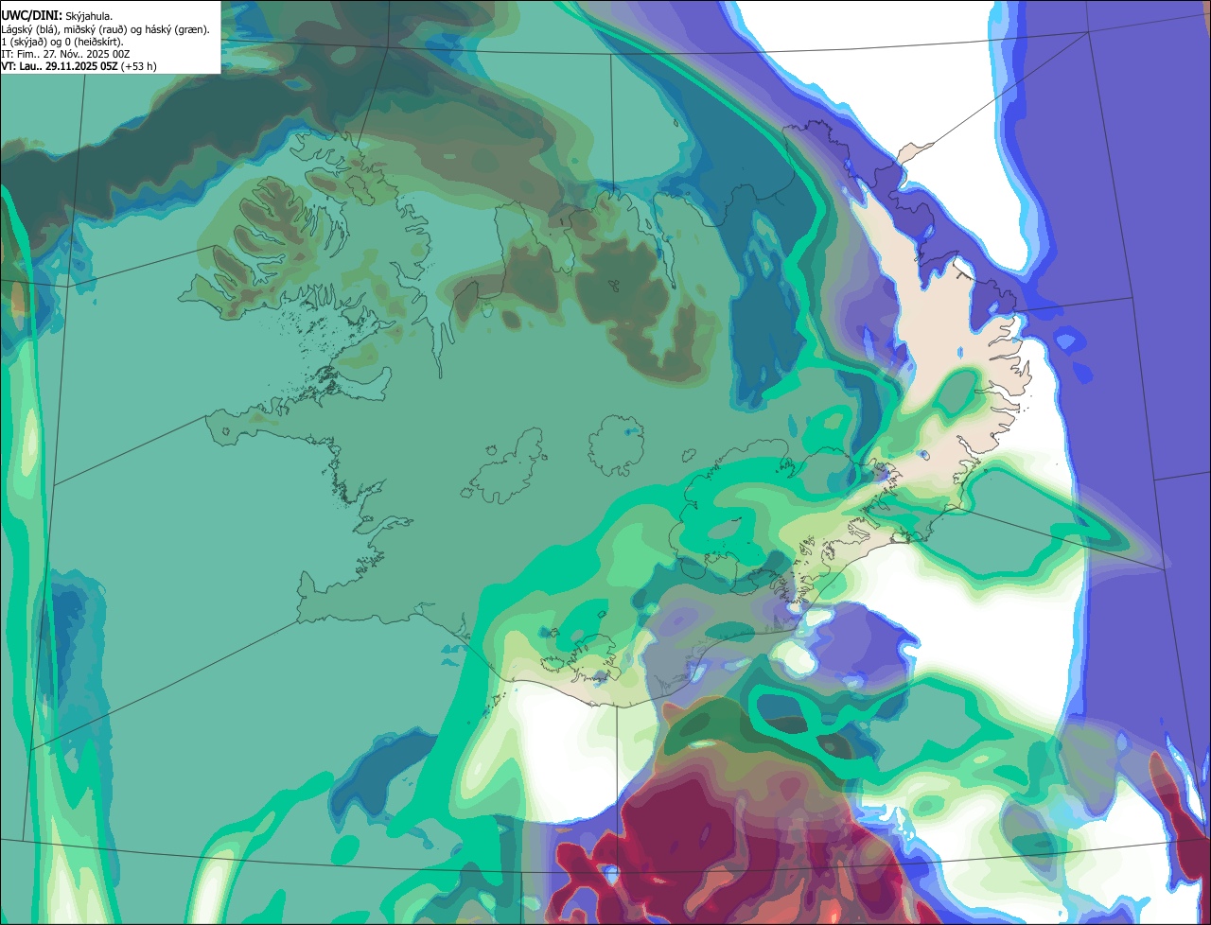Image resolution: width=1211 pixels, height=925 pixels.
Task: Click the 'IT: Fim.. 27. Nóv.. 2025 00Z' line
Action: [x=65, y=54]
